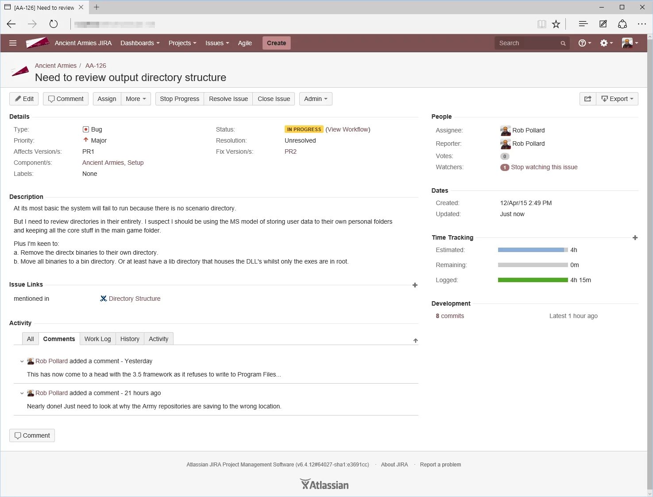The width and height of the screenshot is (653, 497).
Task: Click the AA-126 breadcrumb link
Action: (96, 66)
